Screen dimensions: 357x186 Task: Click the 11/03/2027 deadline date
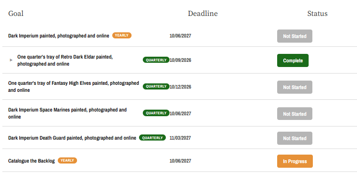(180, 138)
